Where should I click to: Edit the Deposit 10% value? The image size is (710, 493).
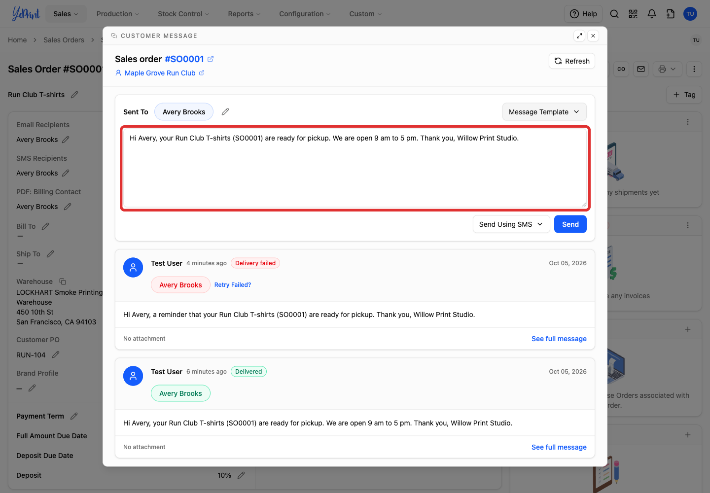[241, 475]
